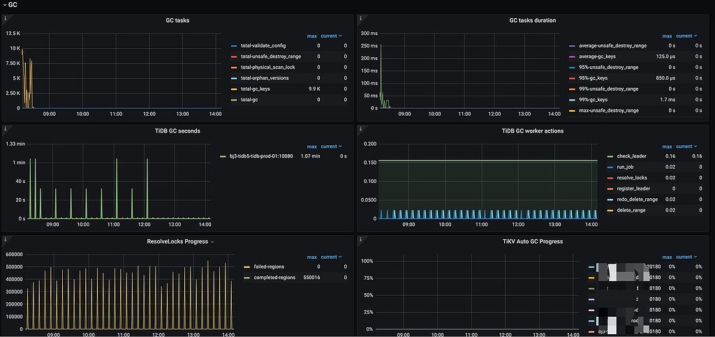Open the TiDB GC seconds panel info icon
715x337 pixels.
pyautogui.click(x=6, y=129)
